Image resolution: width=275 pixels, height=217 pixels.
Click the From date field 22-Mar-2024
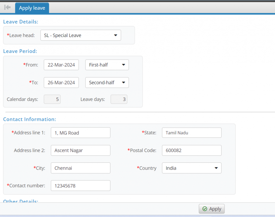click(x=61, y=65)
